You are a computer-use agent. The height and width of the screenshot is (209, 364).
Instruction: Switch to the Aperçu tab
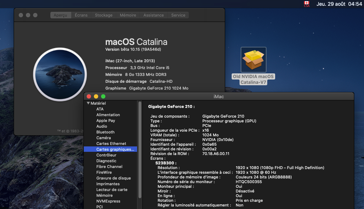(60, 15)
